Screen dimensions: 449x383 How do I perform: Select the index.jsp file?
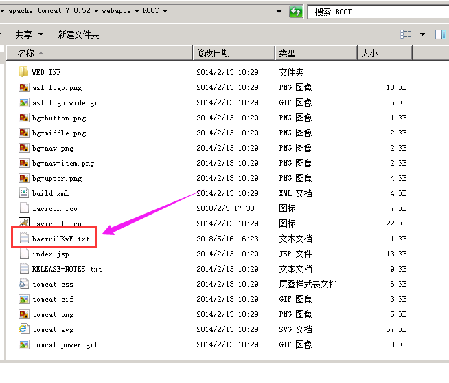coord(50,254)
